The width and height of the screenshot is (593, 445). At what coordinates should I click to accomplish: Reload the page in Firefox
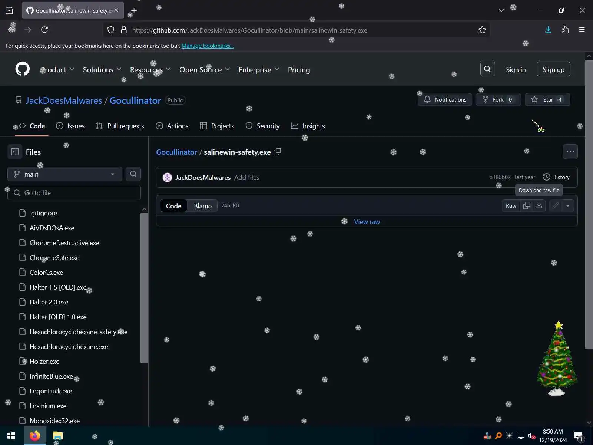click(x=44, y=30)
